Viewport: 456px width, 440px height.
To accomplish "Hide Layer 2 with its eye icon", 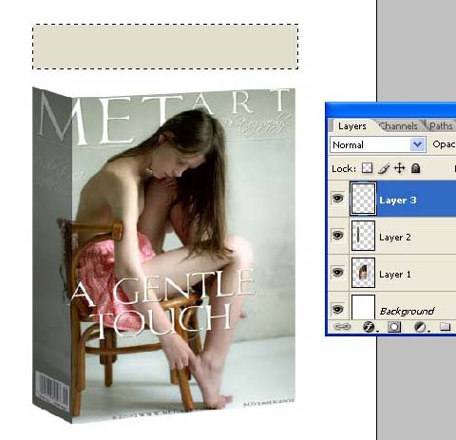I will (338, 236).
